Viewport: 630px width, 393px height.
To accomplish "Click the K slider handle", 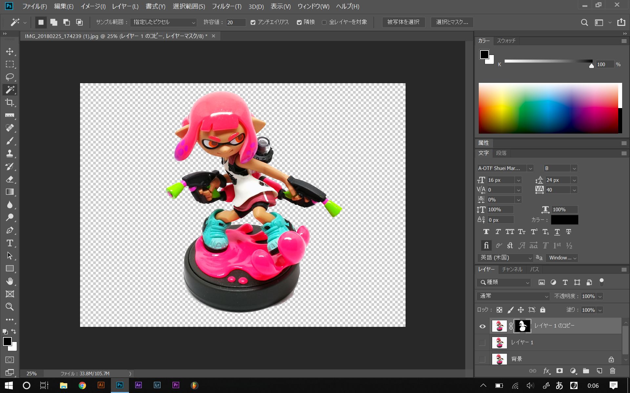I will tap(591, 65).
